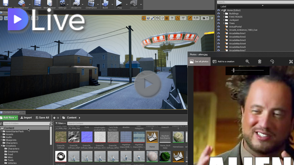Click the surface snapping icon in the viewport
The image size is (294, 165).
[162, 18]
